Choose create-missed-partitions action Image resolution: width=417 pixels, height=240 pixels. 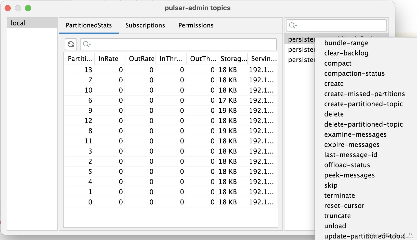pos(364,94)
